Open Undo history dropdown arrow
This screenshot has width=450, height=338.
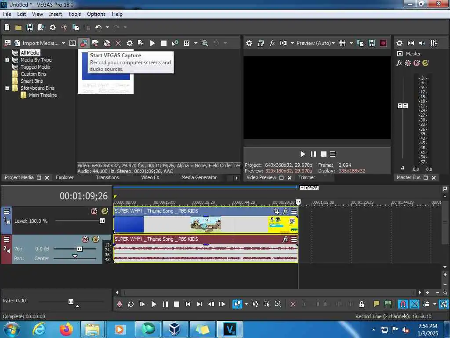107,27
